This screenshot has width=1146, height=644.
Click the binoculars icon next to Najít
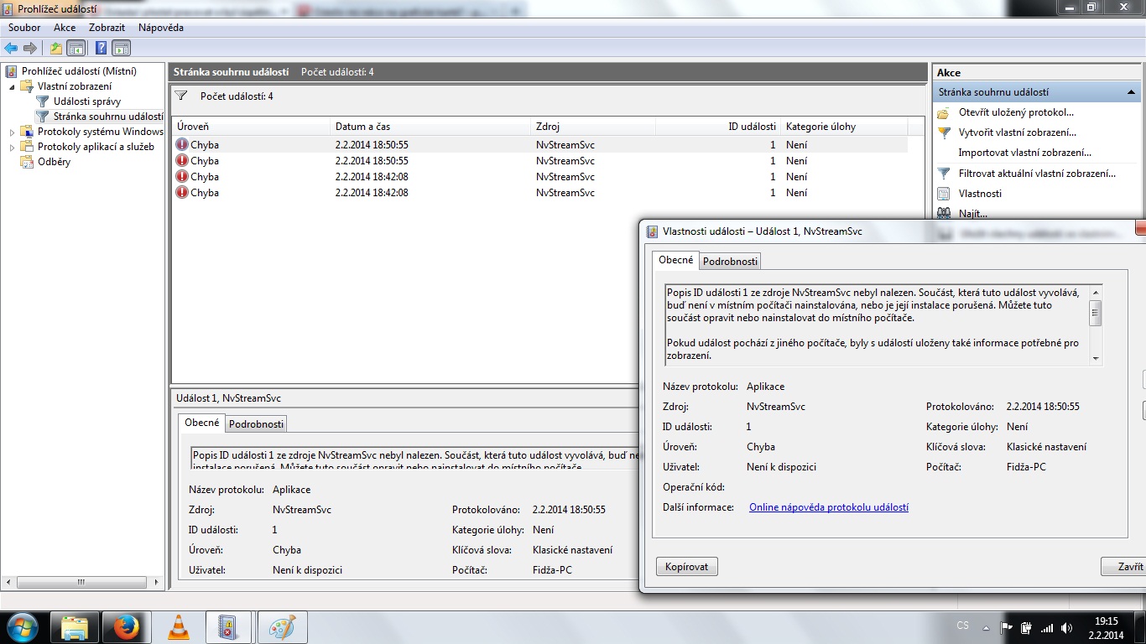[944, 213]
